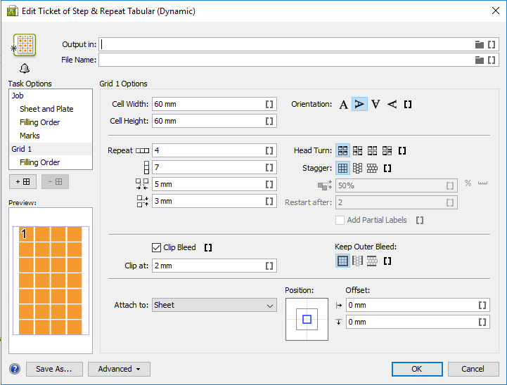This screenshot has width=507, height=385.
Task: Click SmartName brackets next to Head Turn
Action: [402, 150]
